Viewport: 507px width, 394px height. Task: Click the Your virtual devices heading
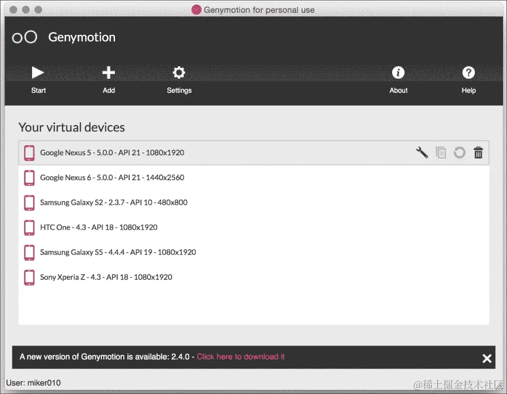click(x=72, y=127)
